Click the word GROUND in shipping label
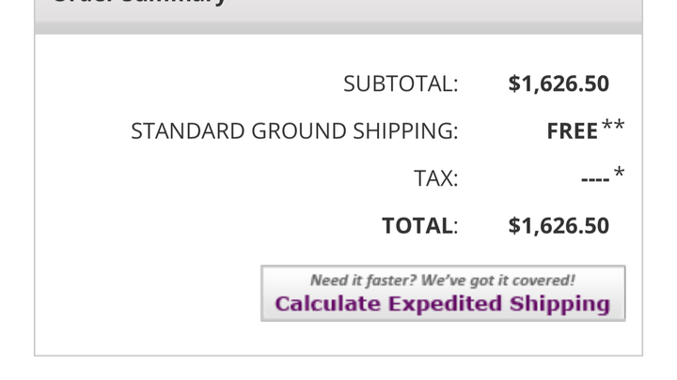Image resolution: width=677 pixels, height=380 pixels. point(299,131)
